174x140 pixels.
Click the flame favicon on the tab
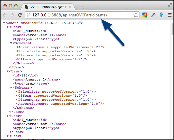pos(26,7)
